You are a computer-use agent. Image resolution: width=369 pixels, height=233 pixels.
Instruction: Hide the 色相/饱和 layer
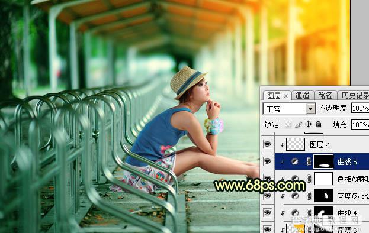click(267, 178)
